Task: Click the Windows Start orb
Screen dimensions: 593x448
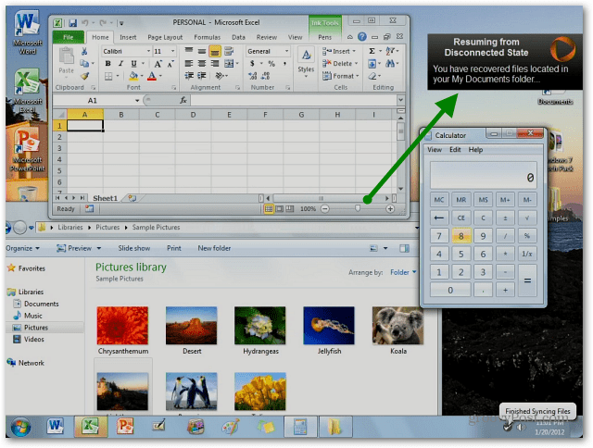Action: click(x=20, y=428)
